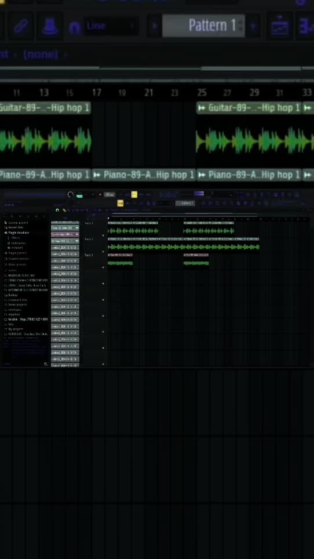Viewport: 314px width, 559px height.
Task: Click the arrow left of Pattern 1
Action: (155, 26)
